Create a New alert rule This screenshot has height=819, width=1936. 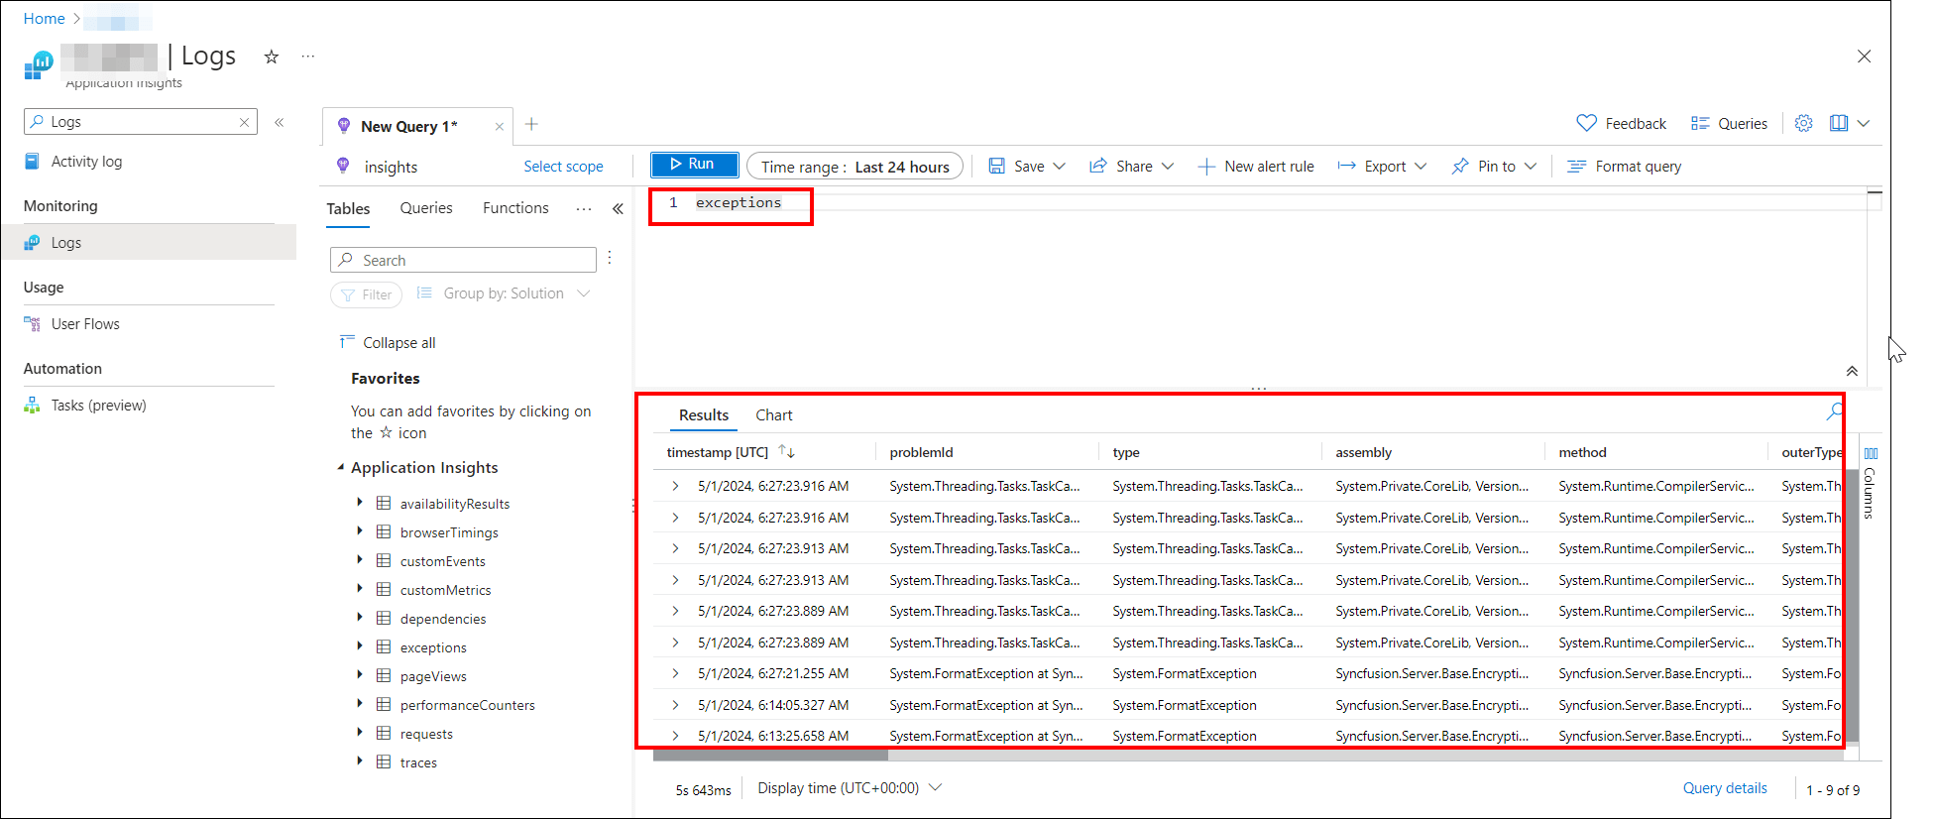click(x=1256, y=167)
